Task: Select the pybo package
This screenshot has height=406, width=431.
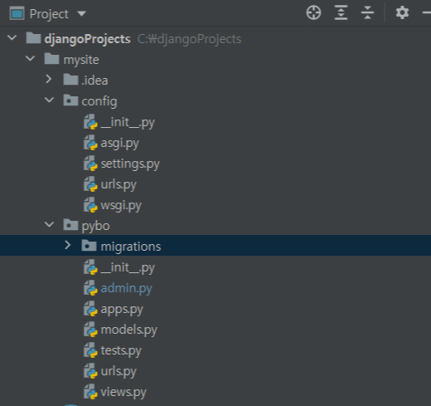Action: point(96,226)
